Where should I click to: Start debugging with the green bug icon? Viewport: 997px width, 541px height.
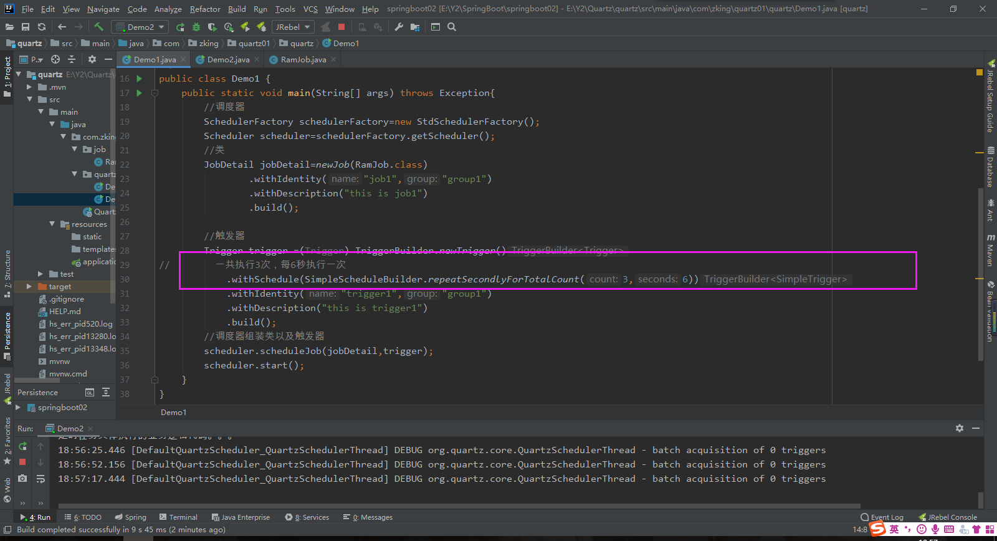pyautogui.click(x=196, y=27)
